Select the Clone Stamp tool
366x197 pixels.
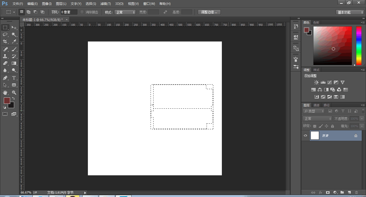pos(5,56)
